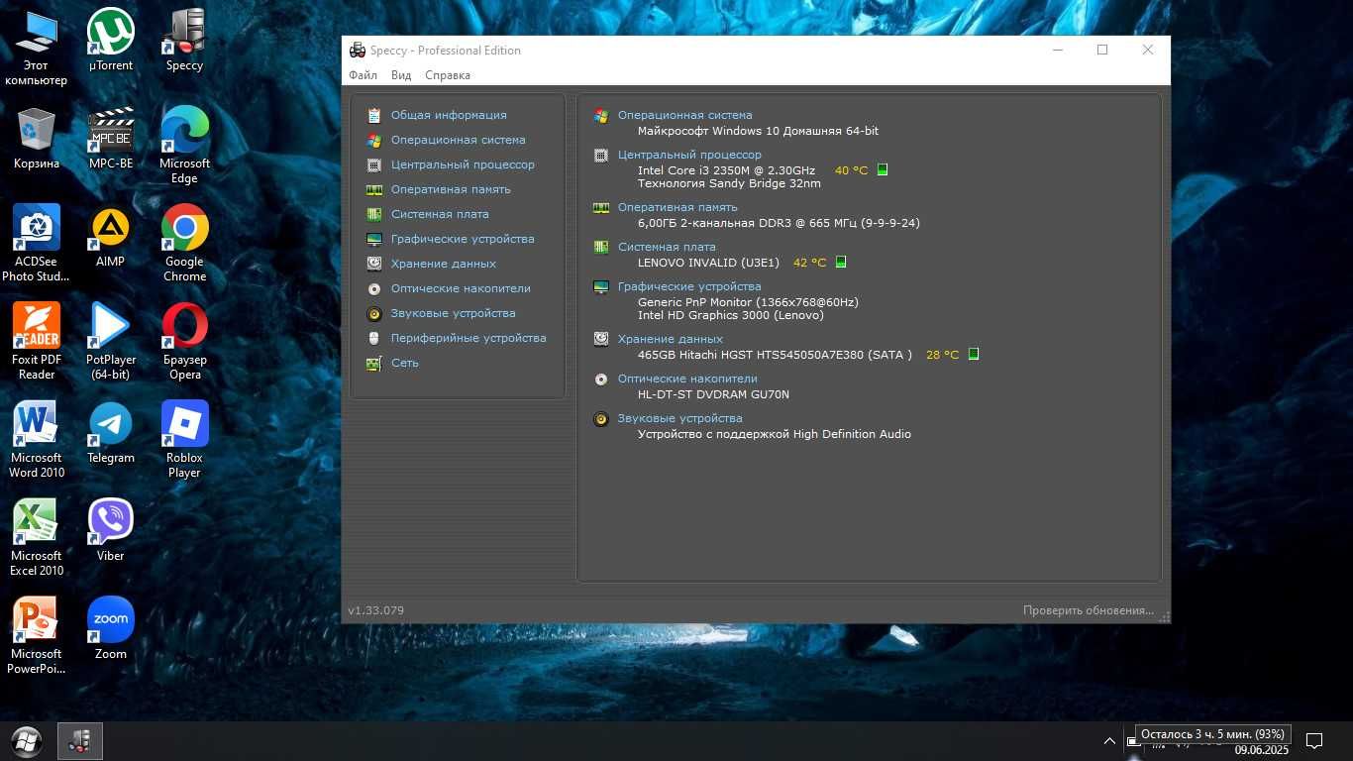Select the Операционная система sidebar item
Screen dimensions: 1353x761
click(458, 140)
